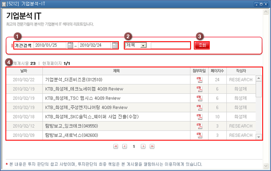The image size is (271, 171).
Task: Click the start date field 2010/01/25
Action: tap(50, 45)
